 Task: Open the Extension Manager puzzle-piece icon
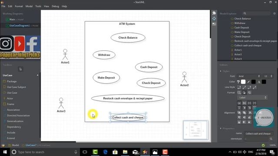tap(214, 13)
